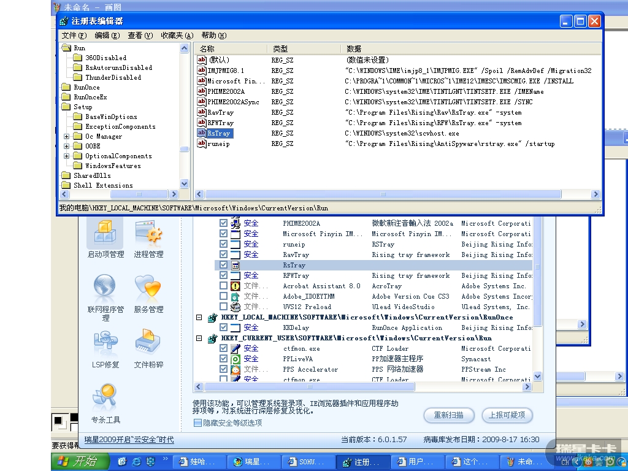This screenshot has height=471, width=628.
Task: Open the 文件粉碎 shredder icon
Action: 148,342
